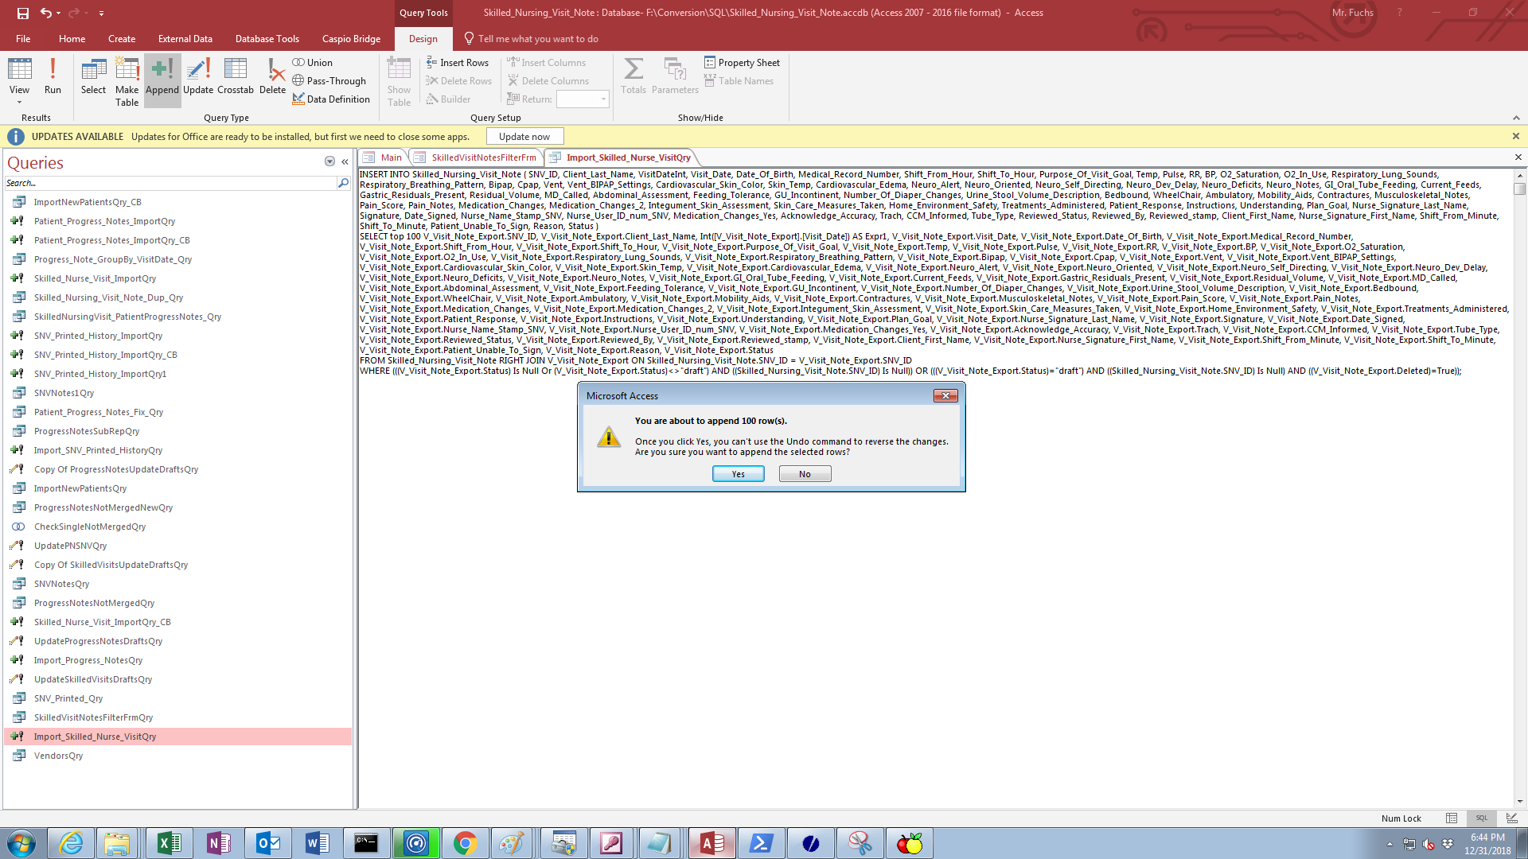Choose the Crosstab query type icon

(x=236, y=76)
